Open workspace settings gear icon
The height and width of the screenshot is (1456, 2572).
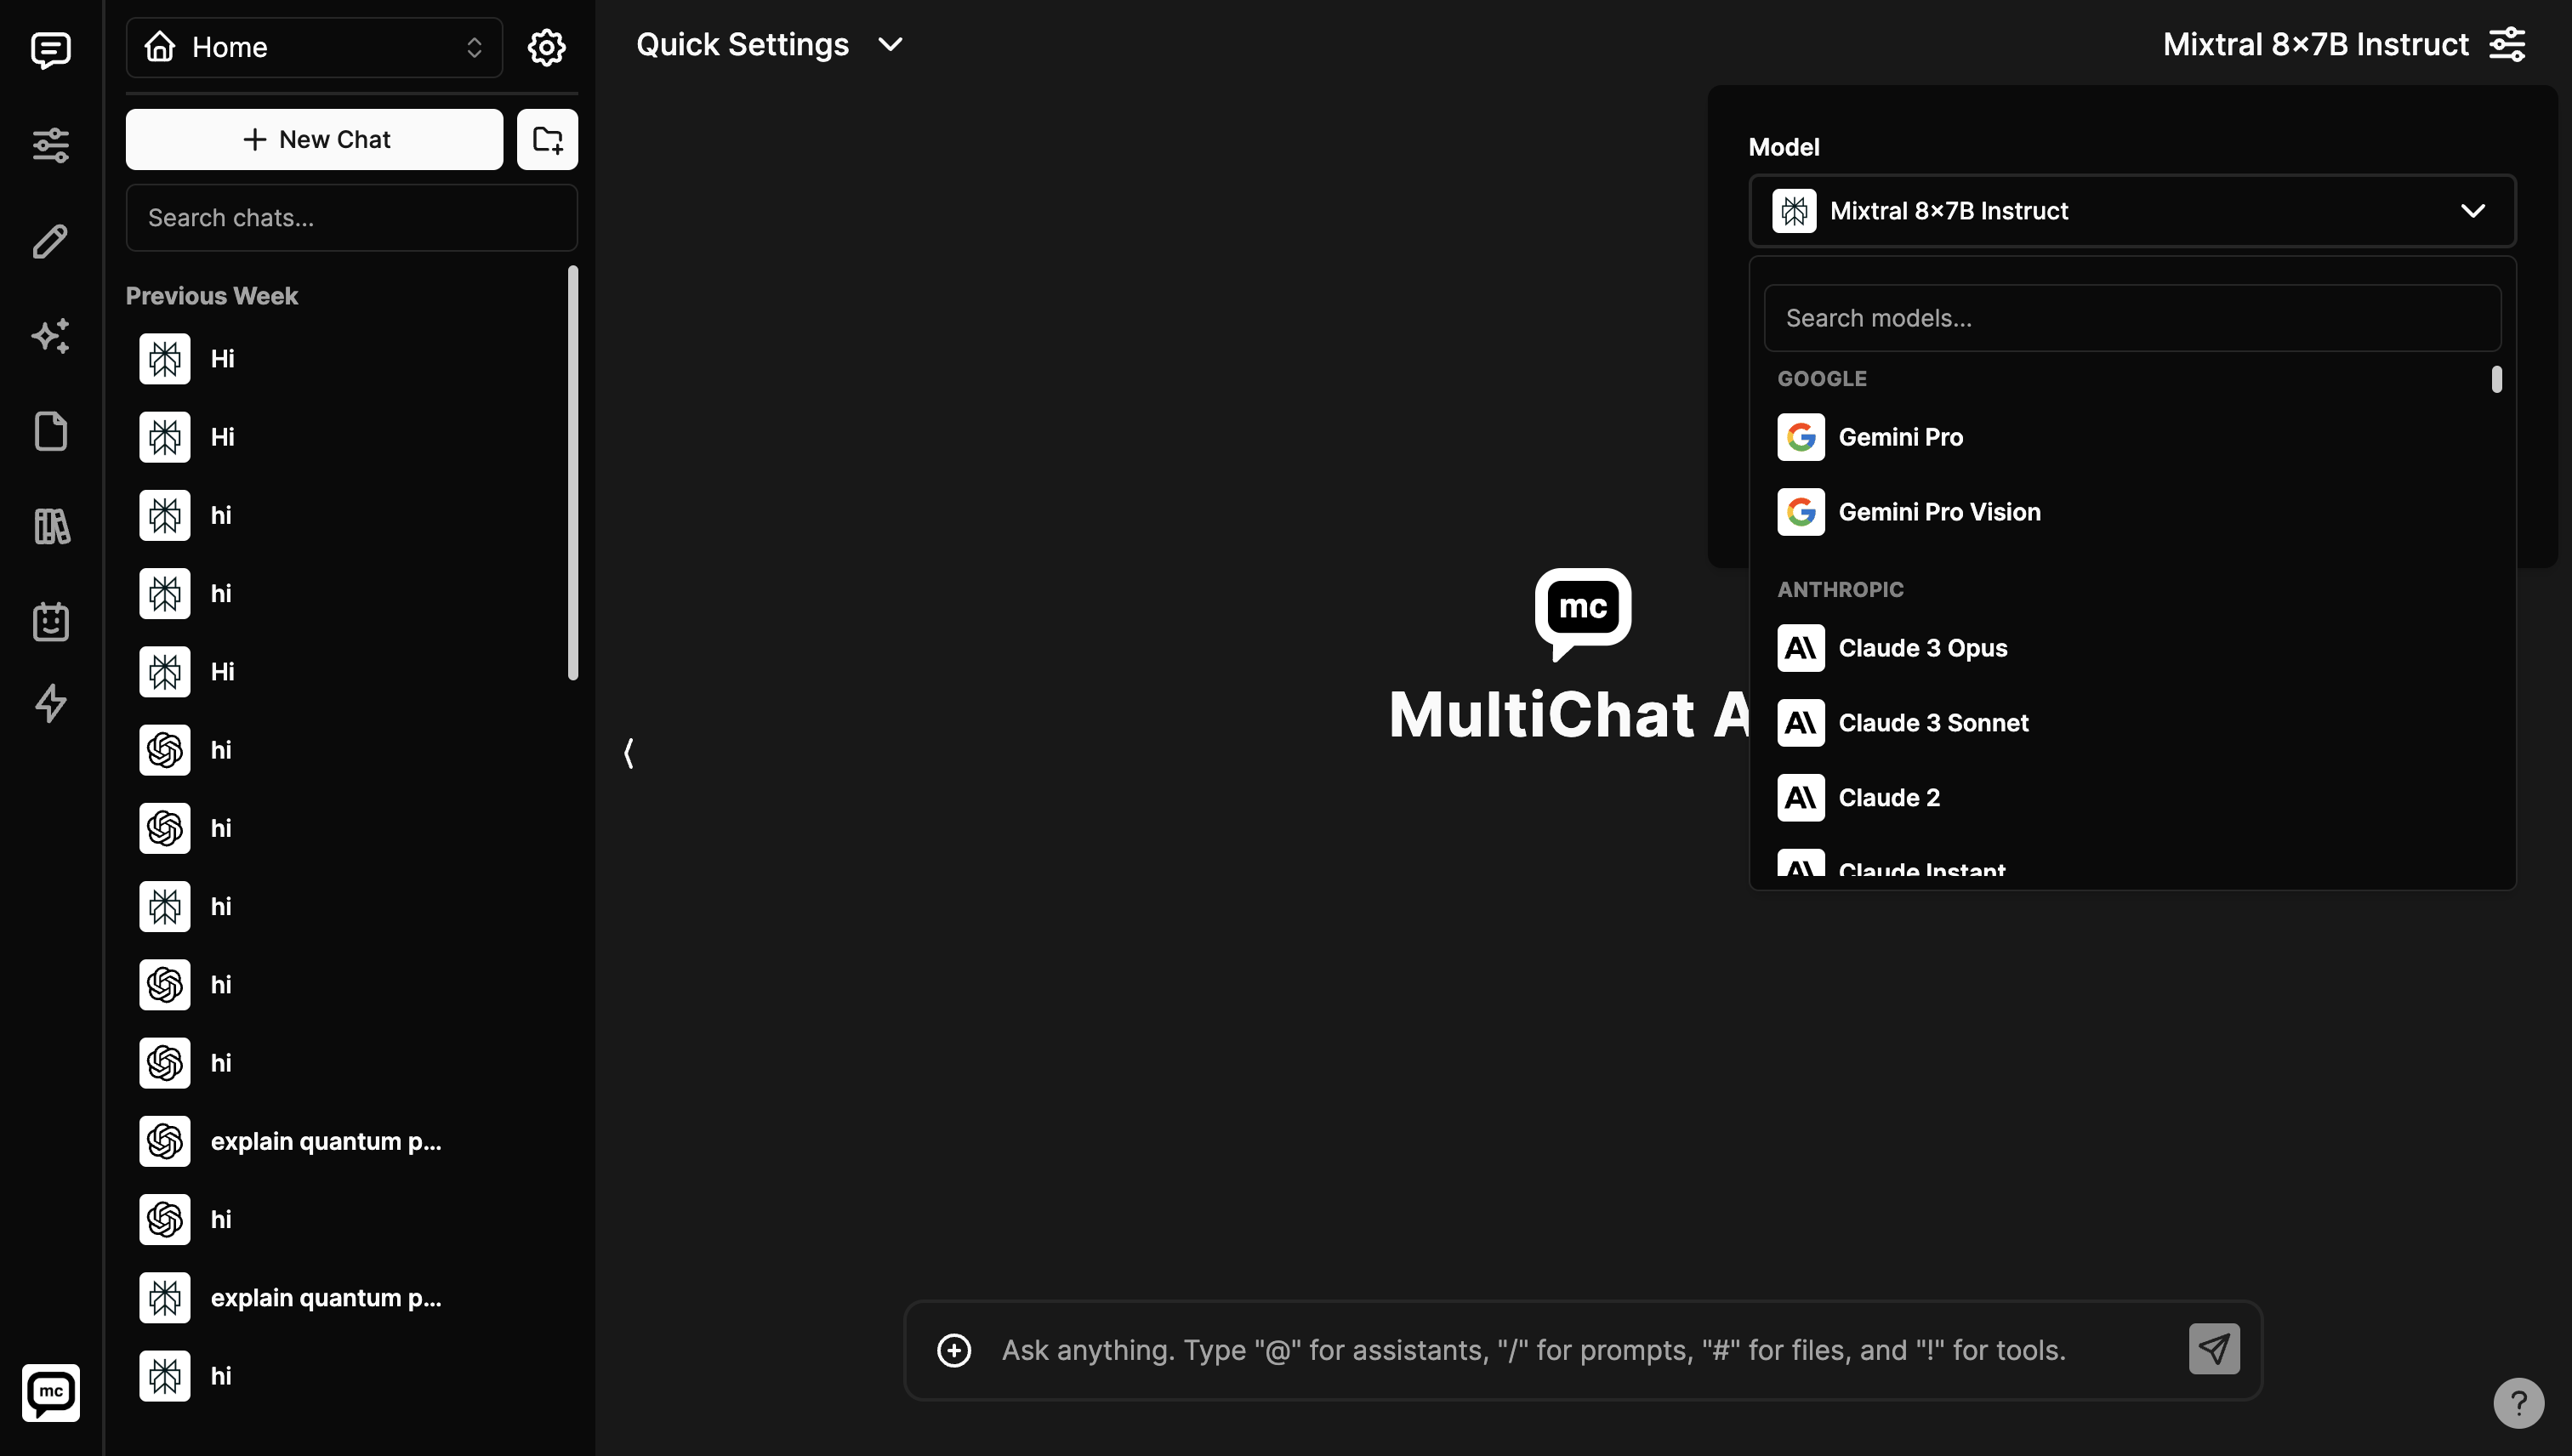(546, 47)
